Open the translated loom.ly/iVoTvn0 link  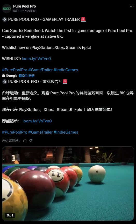[37, 121]
